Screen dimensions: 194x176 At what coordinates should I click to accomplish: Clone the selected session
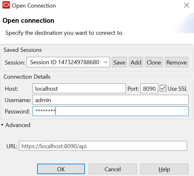pos(154,62)
